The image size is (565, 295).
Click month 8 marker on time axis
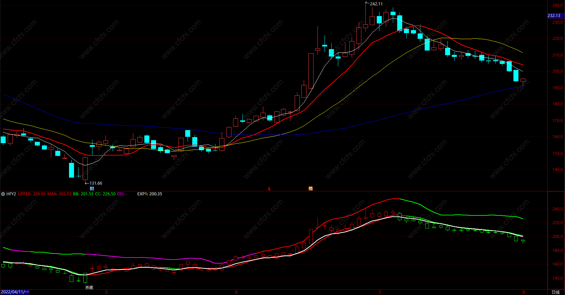(524, 292)
